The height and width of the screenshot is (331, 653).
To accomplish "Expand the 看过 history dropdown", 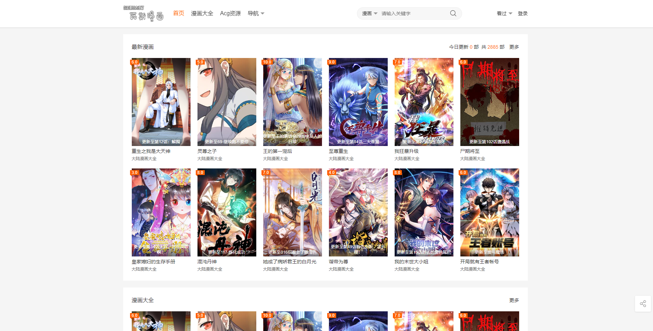I will 504,13.
